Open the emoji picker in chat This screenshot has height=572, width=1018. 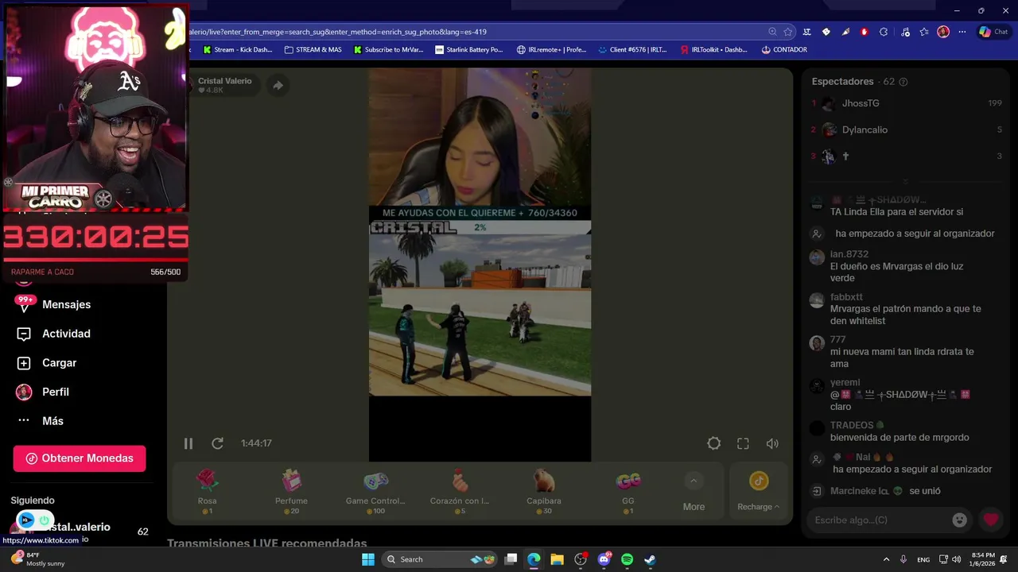tap(960, 520)
